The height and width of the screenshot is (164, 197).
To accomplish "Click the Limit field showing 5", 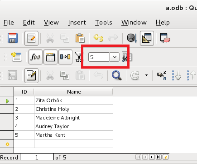I will (x=99, y=57).
